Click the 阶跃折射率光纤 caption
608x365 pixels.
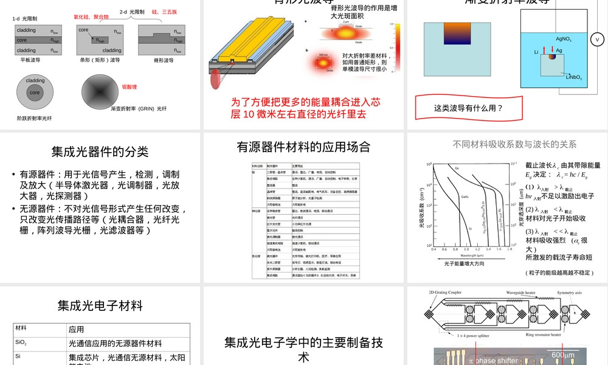(x=34, y=118)
